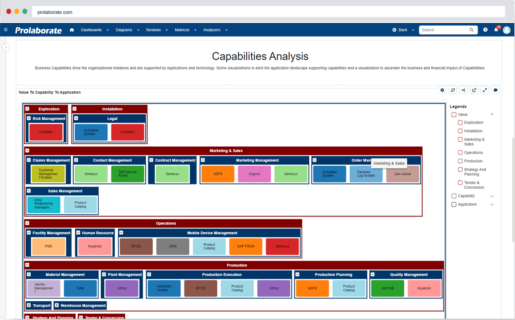This screenshot has width=515, height=320.
Task: Expand the Warehouse Management capability
Action: point(57,305)
